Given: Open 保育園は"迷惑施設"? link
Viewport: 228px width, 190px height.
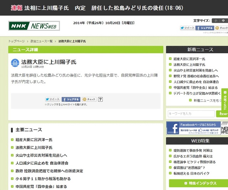Looking at the screenshot, I should pyautogui.click(x=189, y=168).
